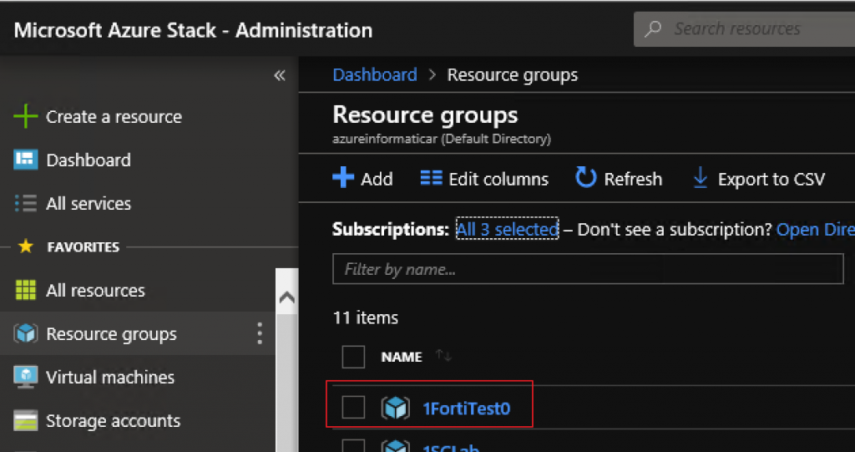Click the Edit columns icon
This screenshot has height=452, width=855.
[x=432, y=179]
